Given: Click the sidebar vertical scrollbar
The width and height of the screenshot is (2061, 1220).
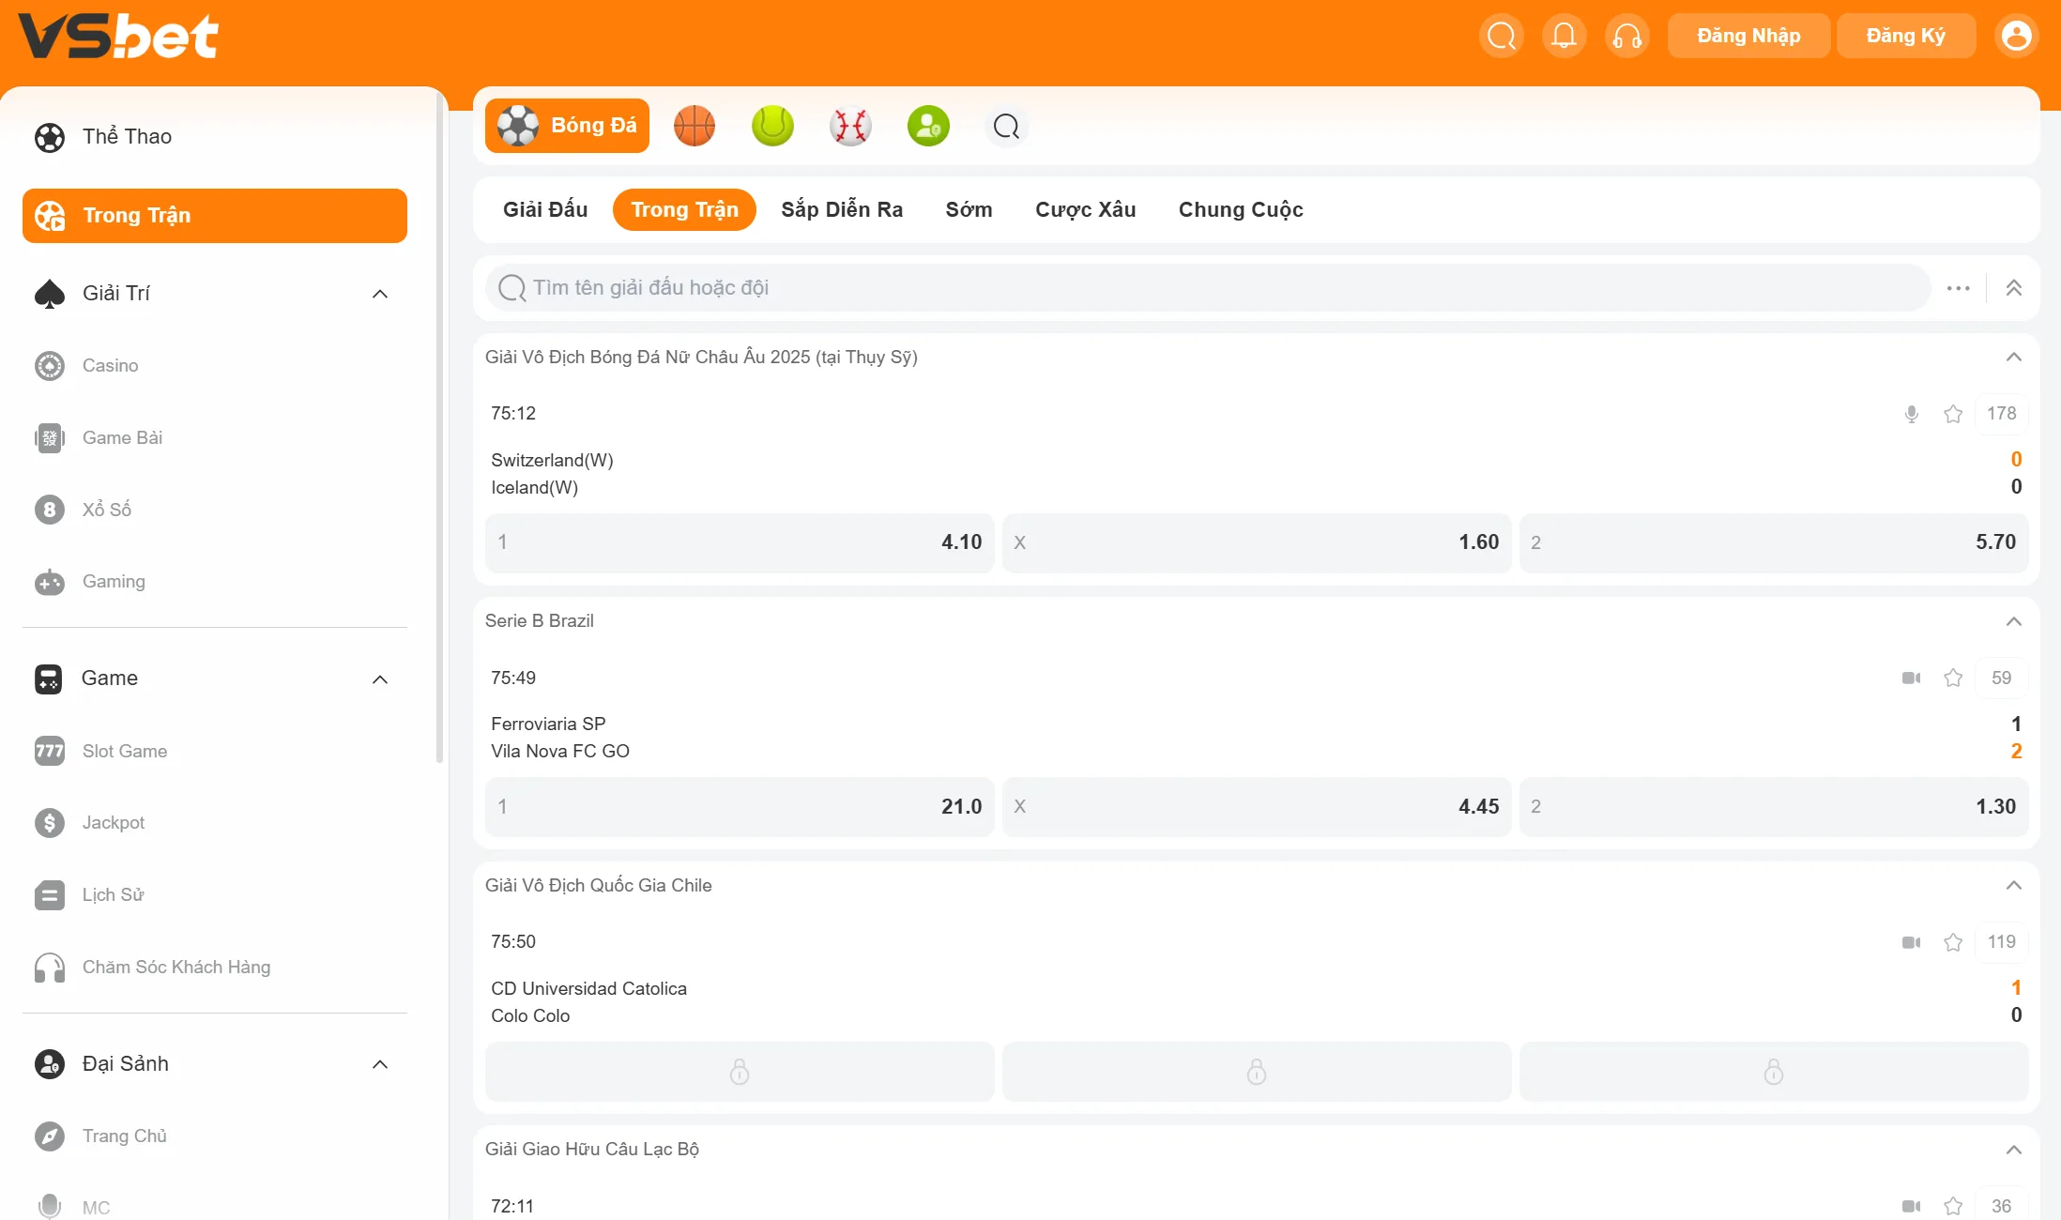Looking at the screenshot, I should 439,429.
